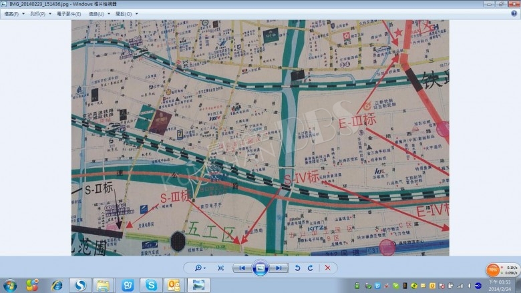Go to the previous photo

[242, 268]
